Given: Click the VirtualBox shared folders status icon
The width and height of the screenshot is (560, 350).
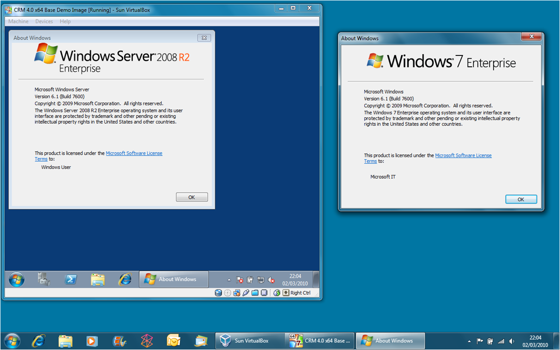Looking at the screenshot, I should [255, 293].
